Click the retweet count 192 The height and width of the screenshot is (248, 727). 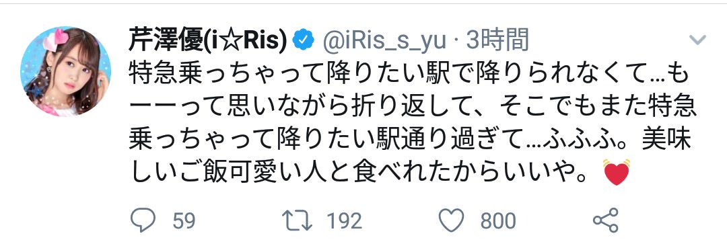coord(345,221)
